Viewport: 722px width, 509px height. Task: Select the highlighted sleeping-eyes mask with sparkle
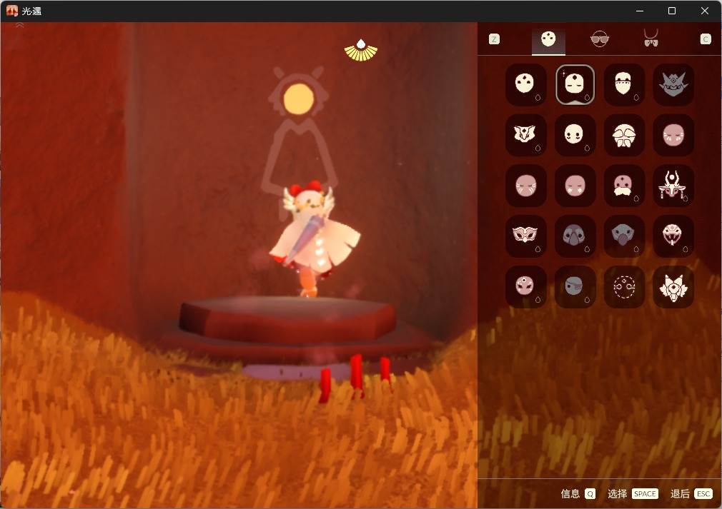click(575, 85)
